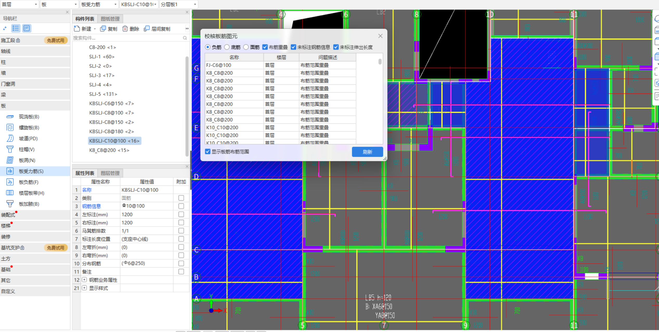659x332 pixels.
Task: Expand the component toolbar overflow arrows
Action: click(187, 29)
